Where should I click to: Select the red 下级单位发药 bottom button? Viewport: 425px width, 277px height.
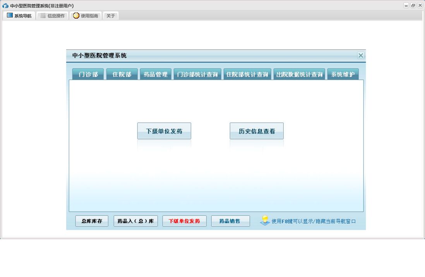[x=184, y=221]
